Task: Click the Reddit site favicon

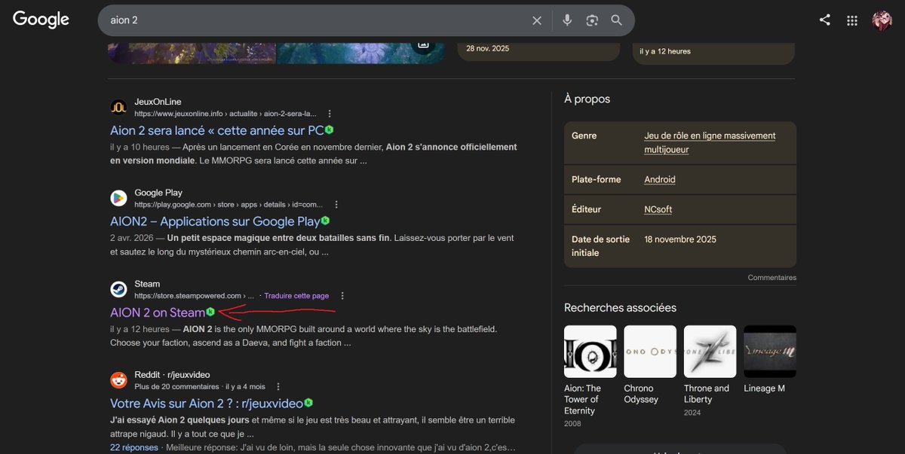Action: coord(118,380)
